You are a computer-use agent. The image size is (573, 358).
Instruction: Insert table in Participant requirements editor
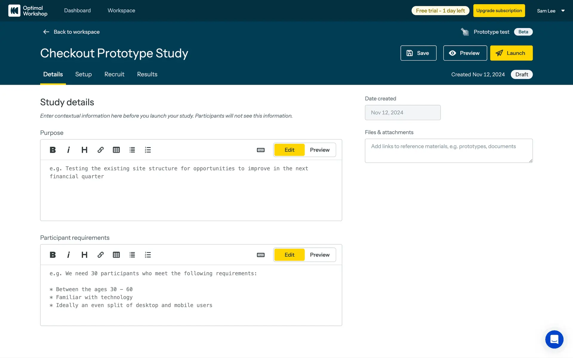click(116, 255)
